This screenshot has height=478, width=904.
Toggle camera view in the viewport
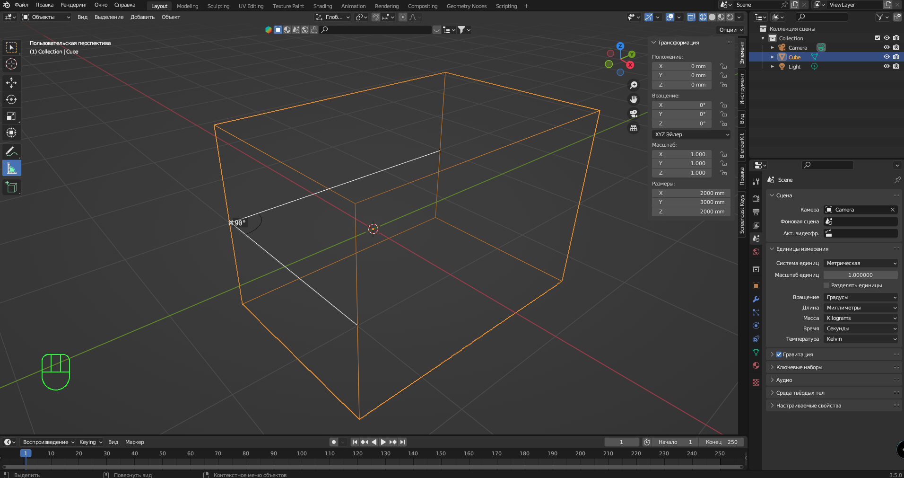[634, 114]
